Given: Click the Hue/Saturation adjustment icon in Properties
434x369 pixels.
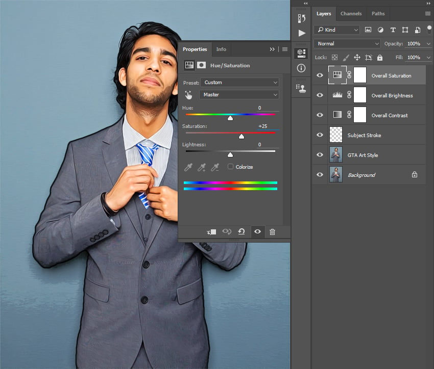Looking at the screenshot, I should (189, 65).
